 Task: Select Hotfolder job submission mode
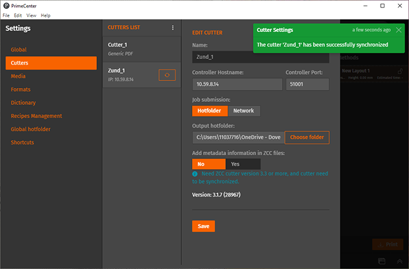pyautogui.click(x=210, y=111)
